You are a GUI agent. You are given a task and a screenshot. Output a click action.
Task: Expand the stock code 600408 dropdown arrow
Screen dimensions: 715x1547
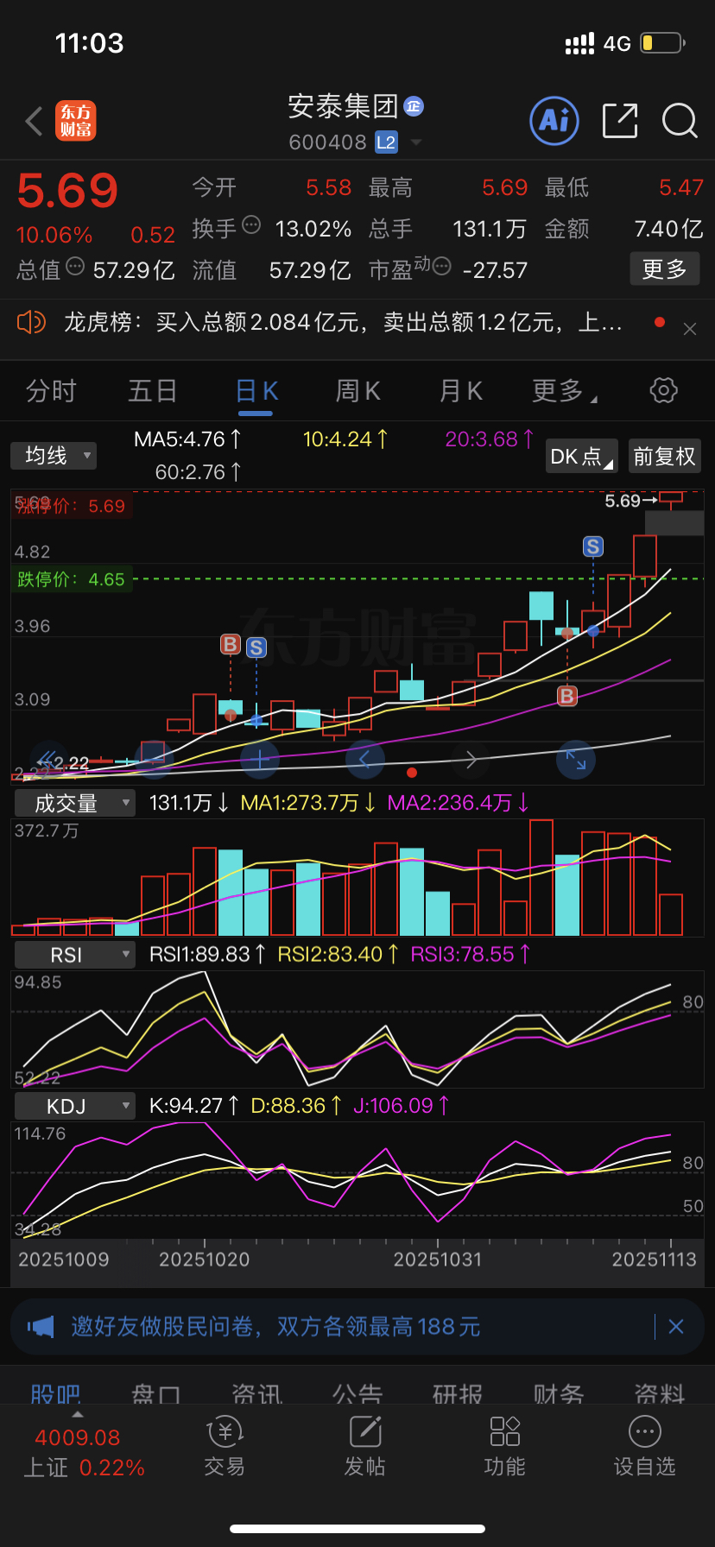click(x=416, y=142)
